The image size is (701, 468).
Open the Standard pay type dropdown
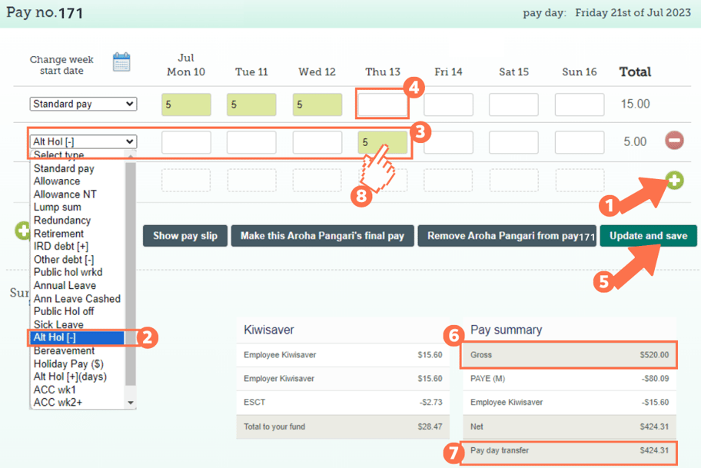(82, 103)
